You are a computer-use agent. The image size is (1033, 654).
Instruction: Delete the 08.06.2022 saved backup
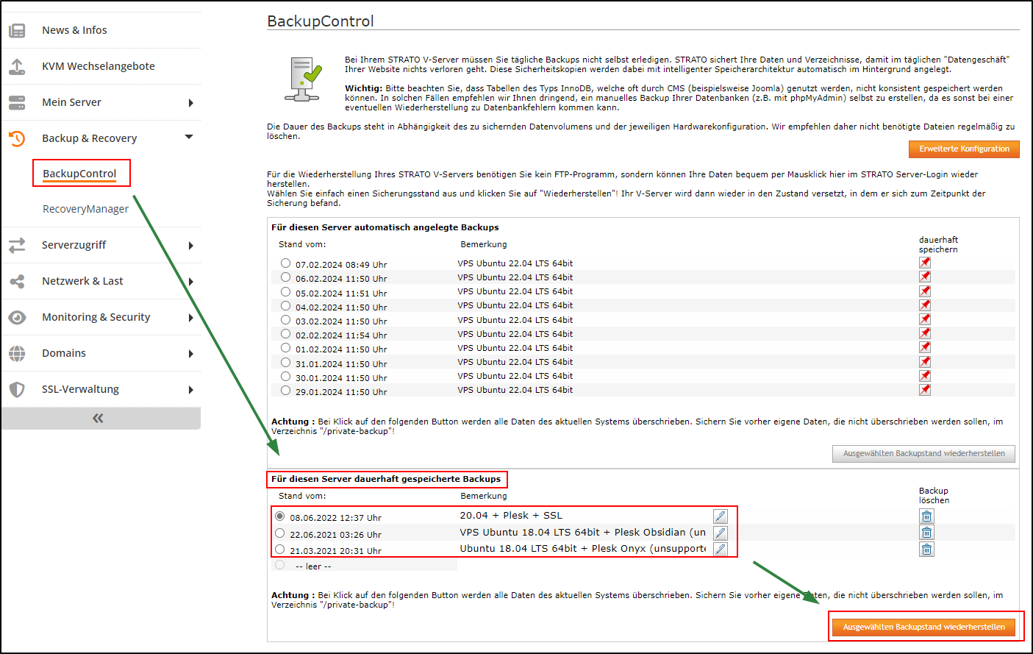pyautogui.click(x=926, y=516)
